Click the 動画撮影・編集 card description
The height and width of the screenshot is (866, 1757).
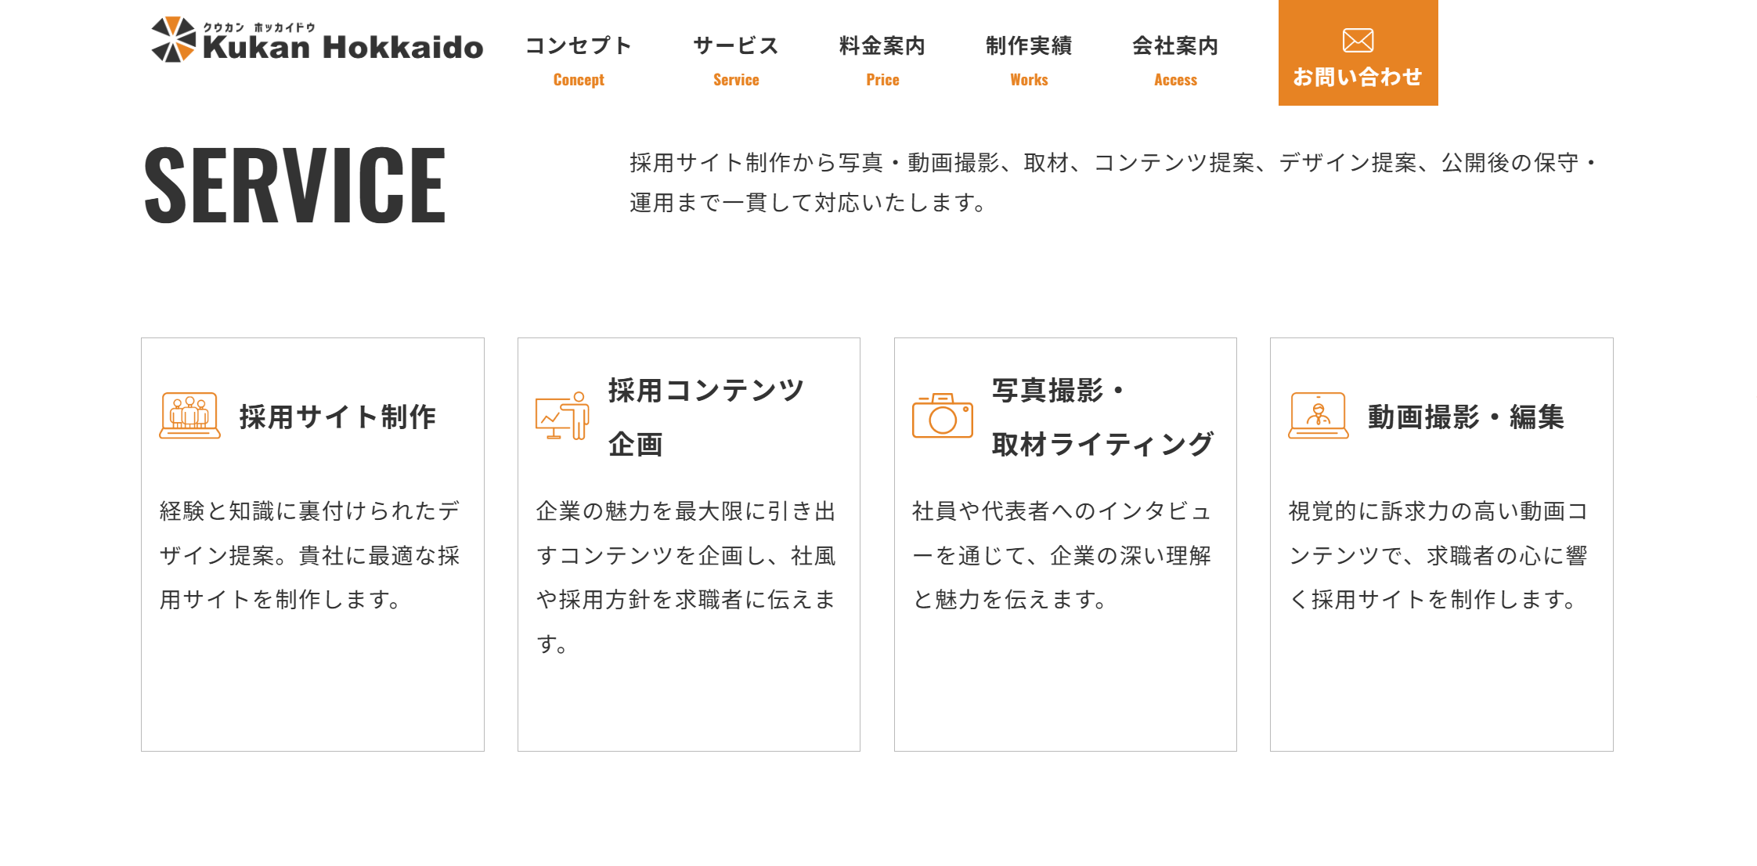click(x=1438, y=555)
